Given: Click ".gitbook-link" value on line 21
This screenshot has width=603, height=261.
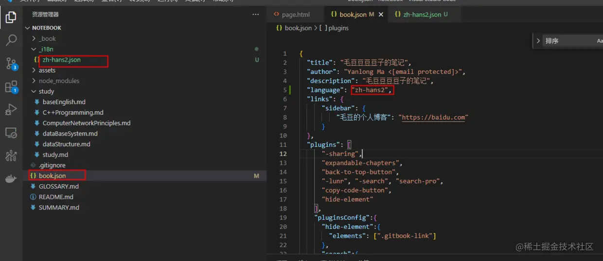Looking at the screenshot, I should [405, 236].
